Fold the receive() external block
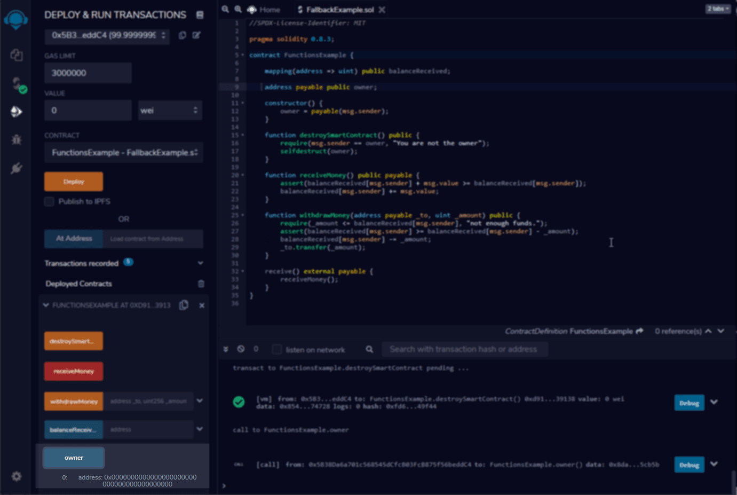 tap(243, 271)
